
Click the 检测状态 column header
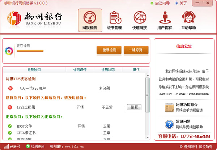tap(108, 70)
